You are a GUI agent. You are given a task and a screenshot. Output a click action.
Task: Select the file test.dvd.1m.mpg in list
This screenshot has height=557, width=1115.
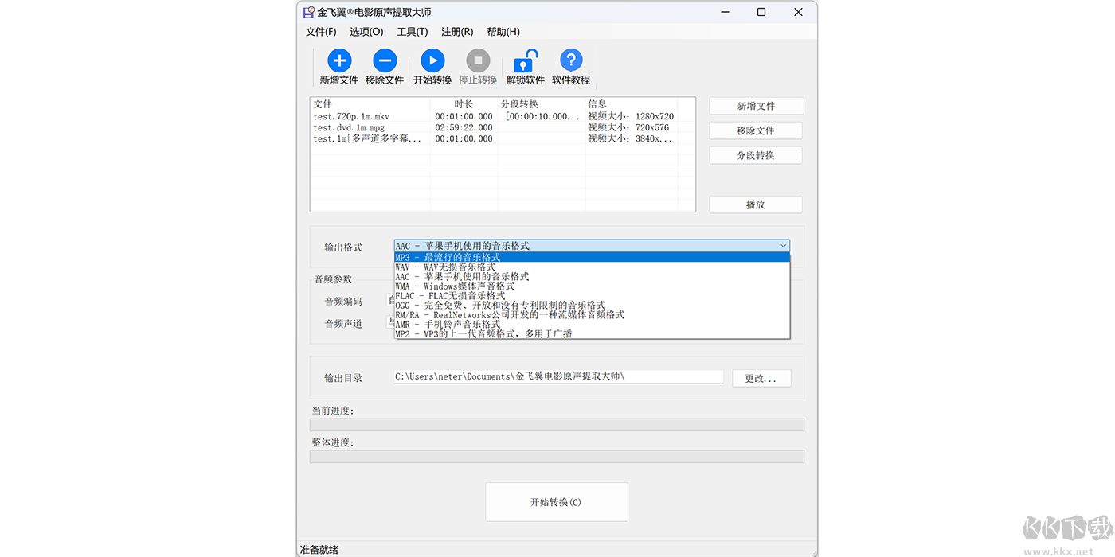348,127
